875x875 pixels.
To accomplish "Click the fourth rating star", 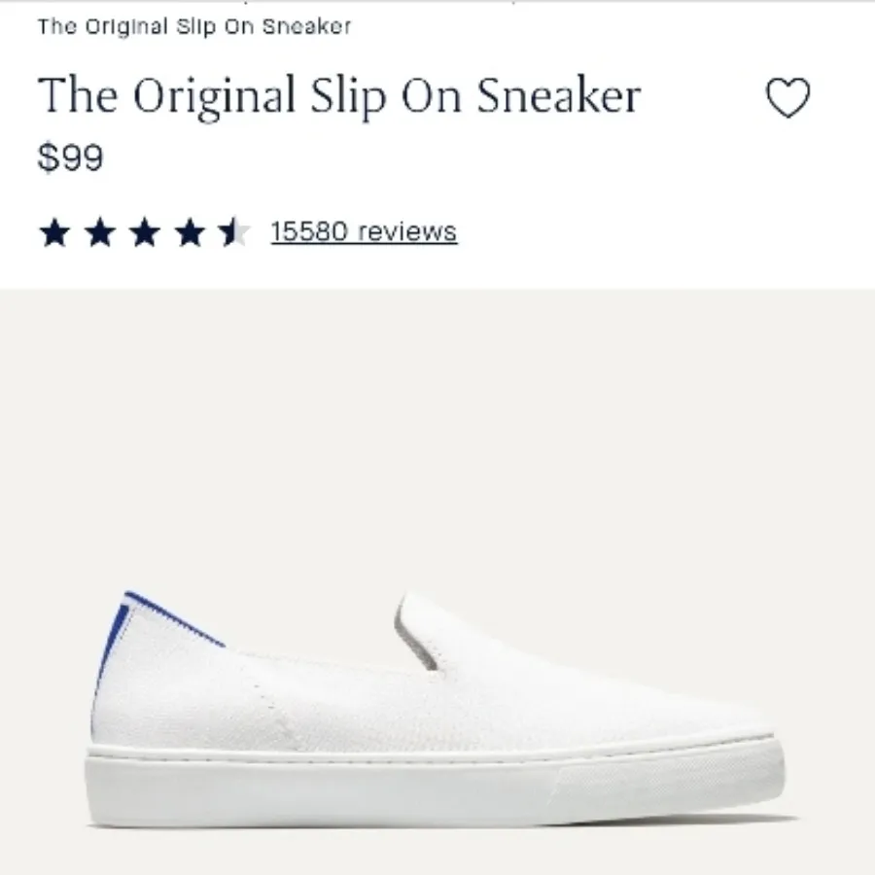I will point(189,232).
